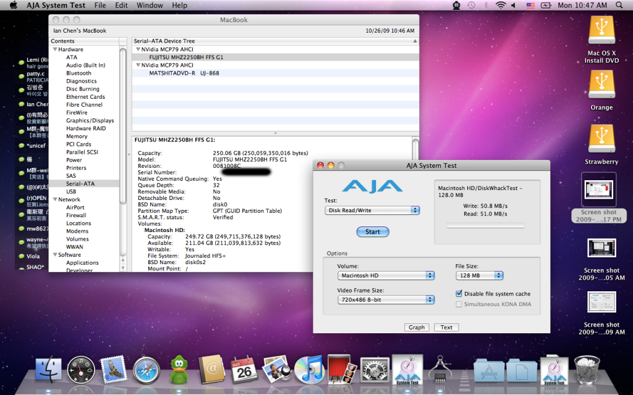Click the Graph button
633x395 pixels.
click(x=417, y=327)
